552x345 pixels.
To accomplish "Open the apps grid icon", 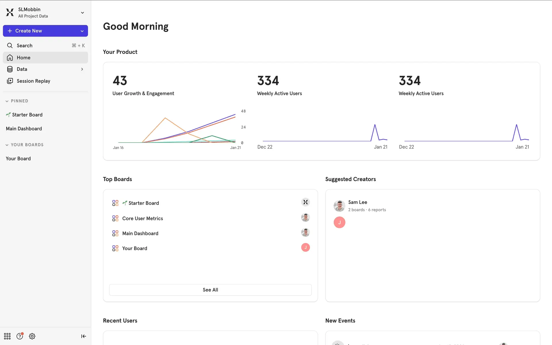I will 7,336.
